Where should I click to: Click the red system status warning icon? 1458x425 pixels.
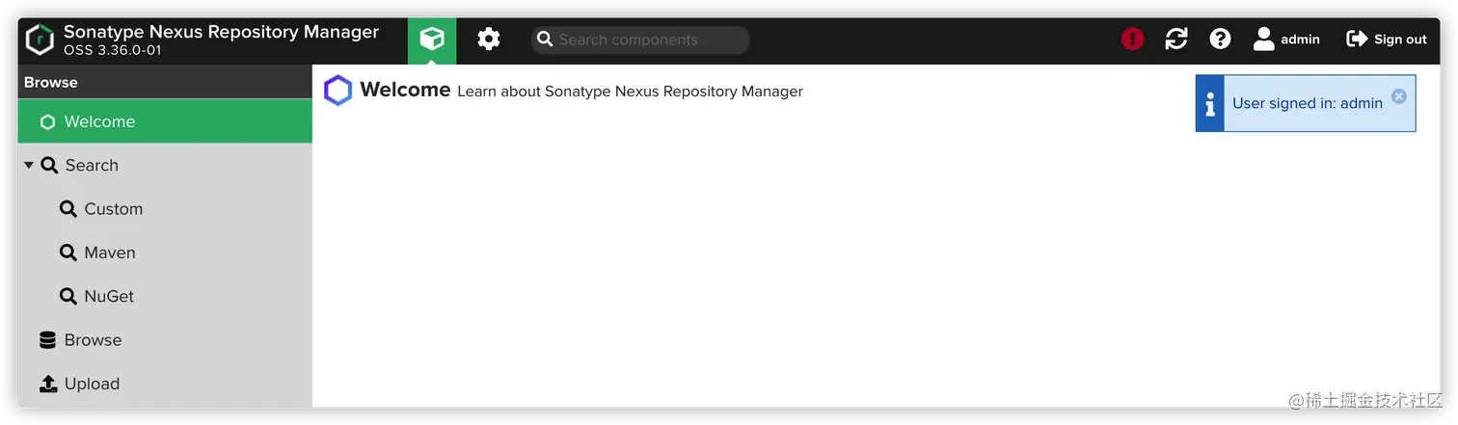click(1132, 40)
